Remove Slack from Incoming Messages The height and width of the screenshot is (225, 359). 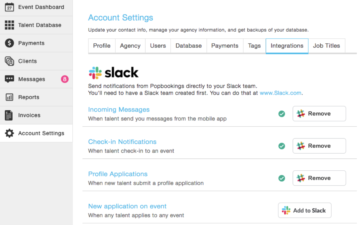tap(319, 114)
